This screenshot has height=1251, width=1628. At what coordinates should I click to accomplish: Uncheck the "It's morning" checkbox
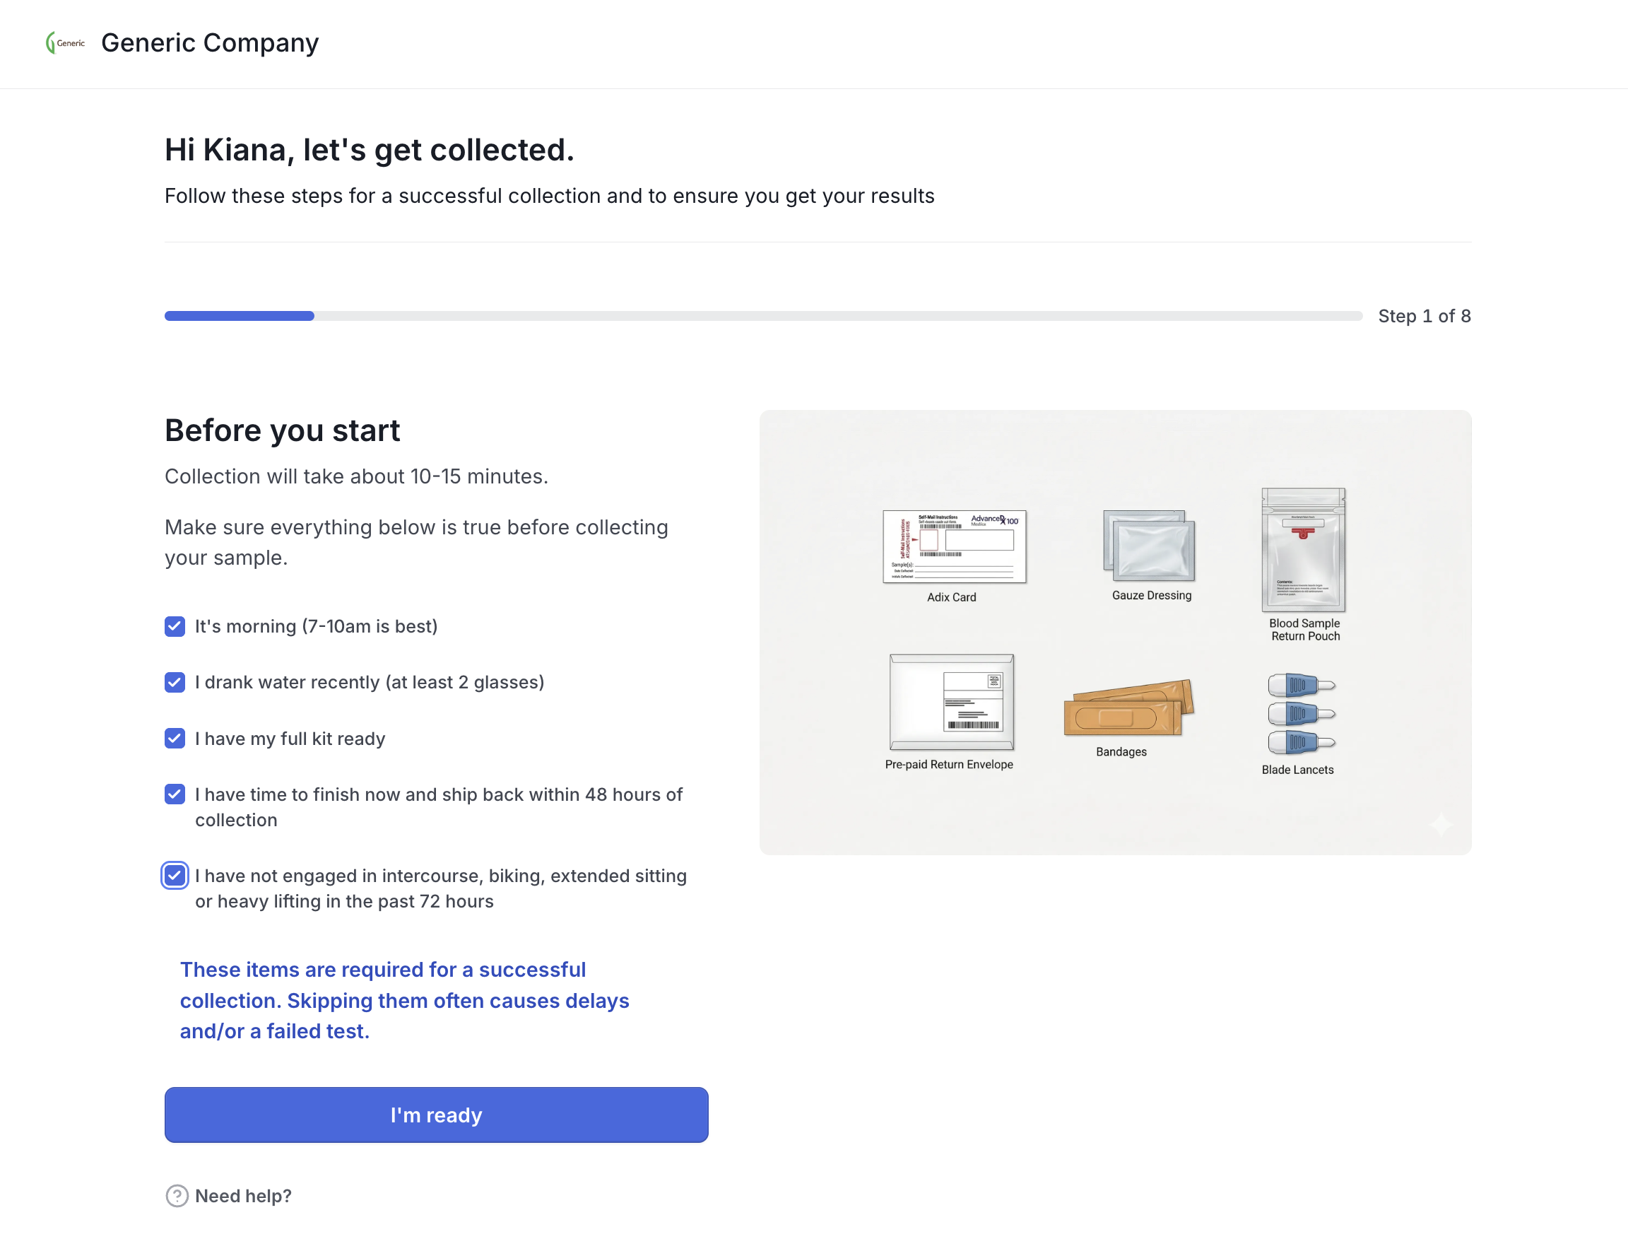[x=175, y=626]
